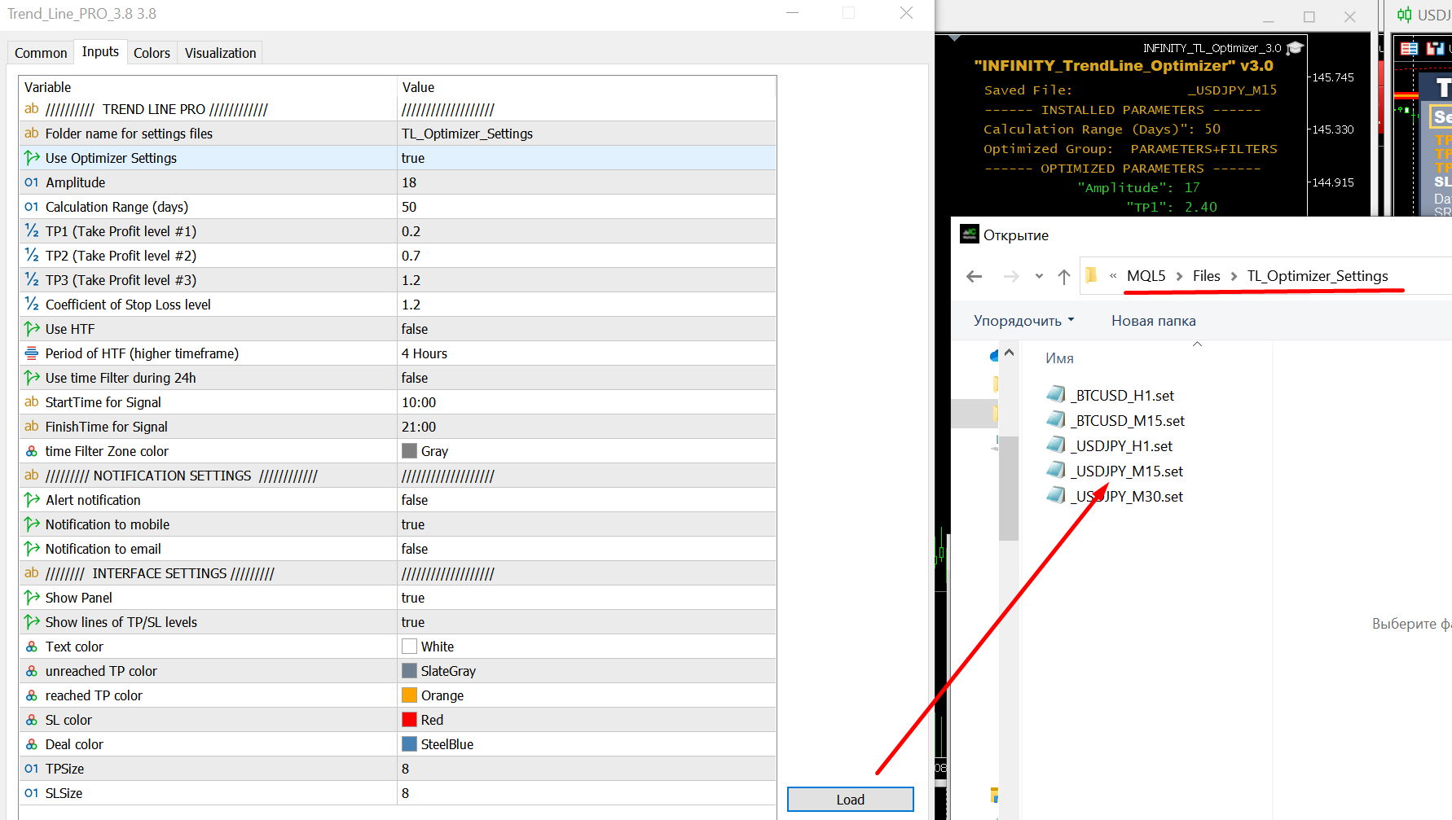Click the integer icon beside Amplitude
Image resolution: width=1452 pixels, height=820 pixels.
32,182
